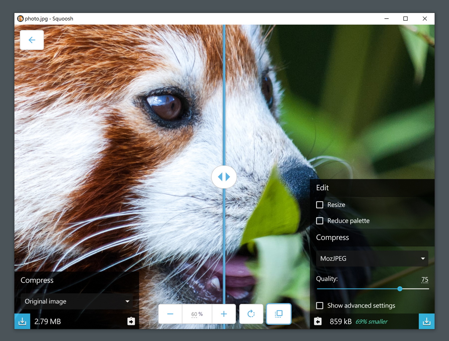
Task: Click the back arrow button
Action: pyautogui.click(x=32, y=40)
